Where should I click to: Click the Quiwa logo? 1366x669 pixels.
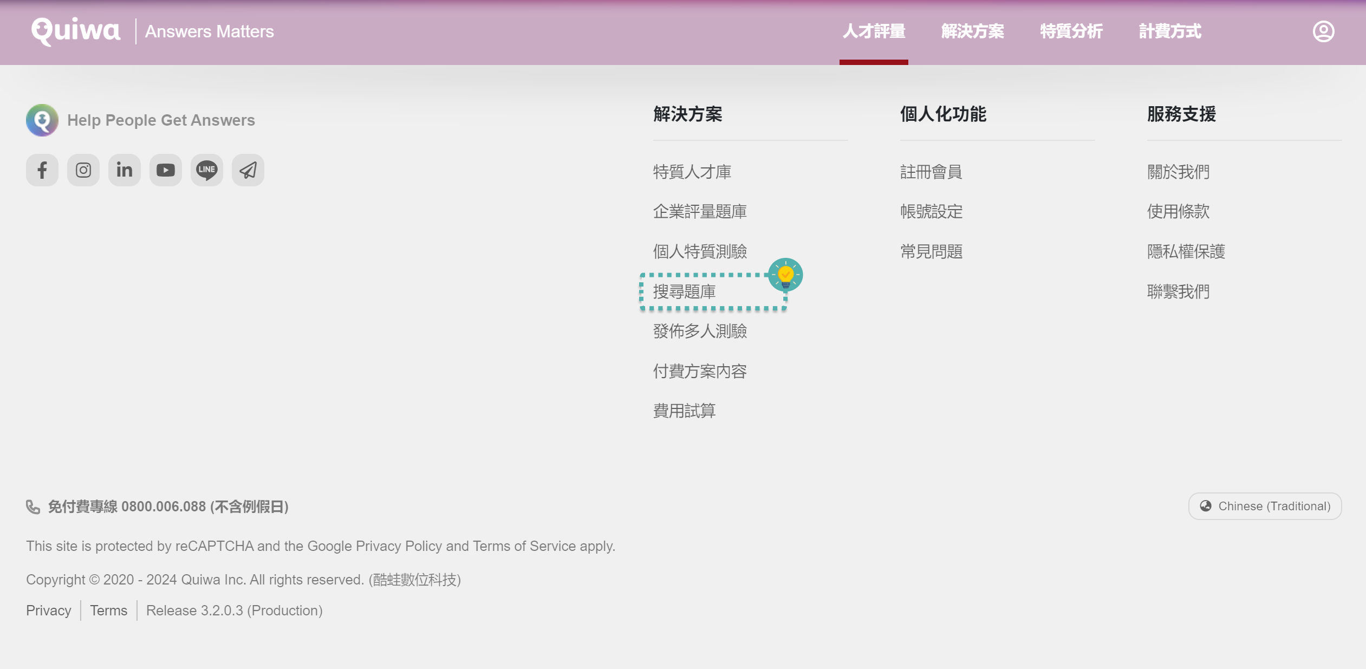click(75, 31)
